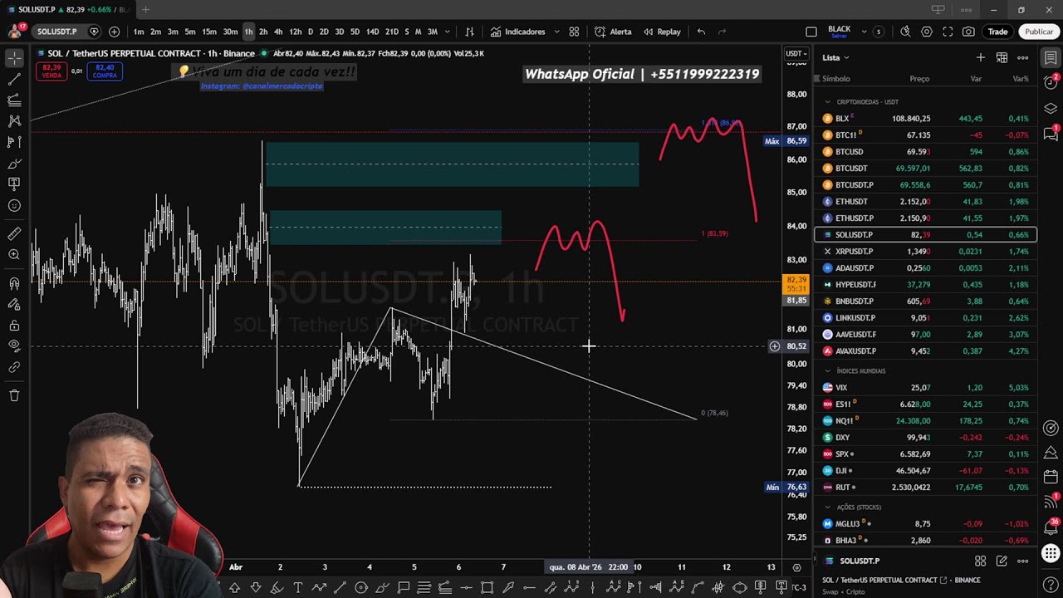Open the BLACK layout dropdown arrow
This screenshot has width=1063, height=598.
(864, 32)
